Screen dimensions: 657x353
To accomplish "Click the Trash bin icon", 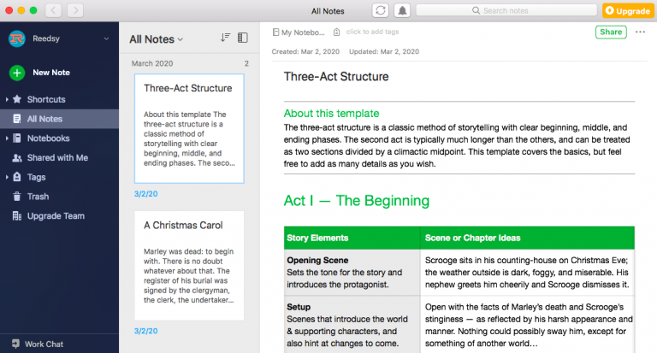I will (17, 197).
